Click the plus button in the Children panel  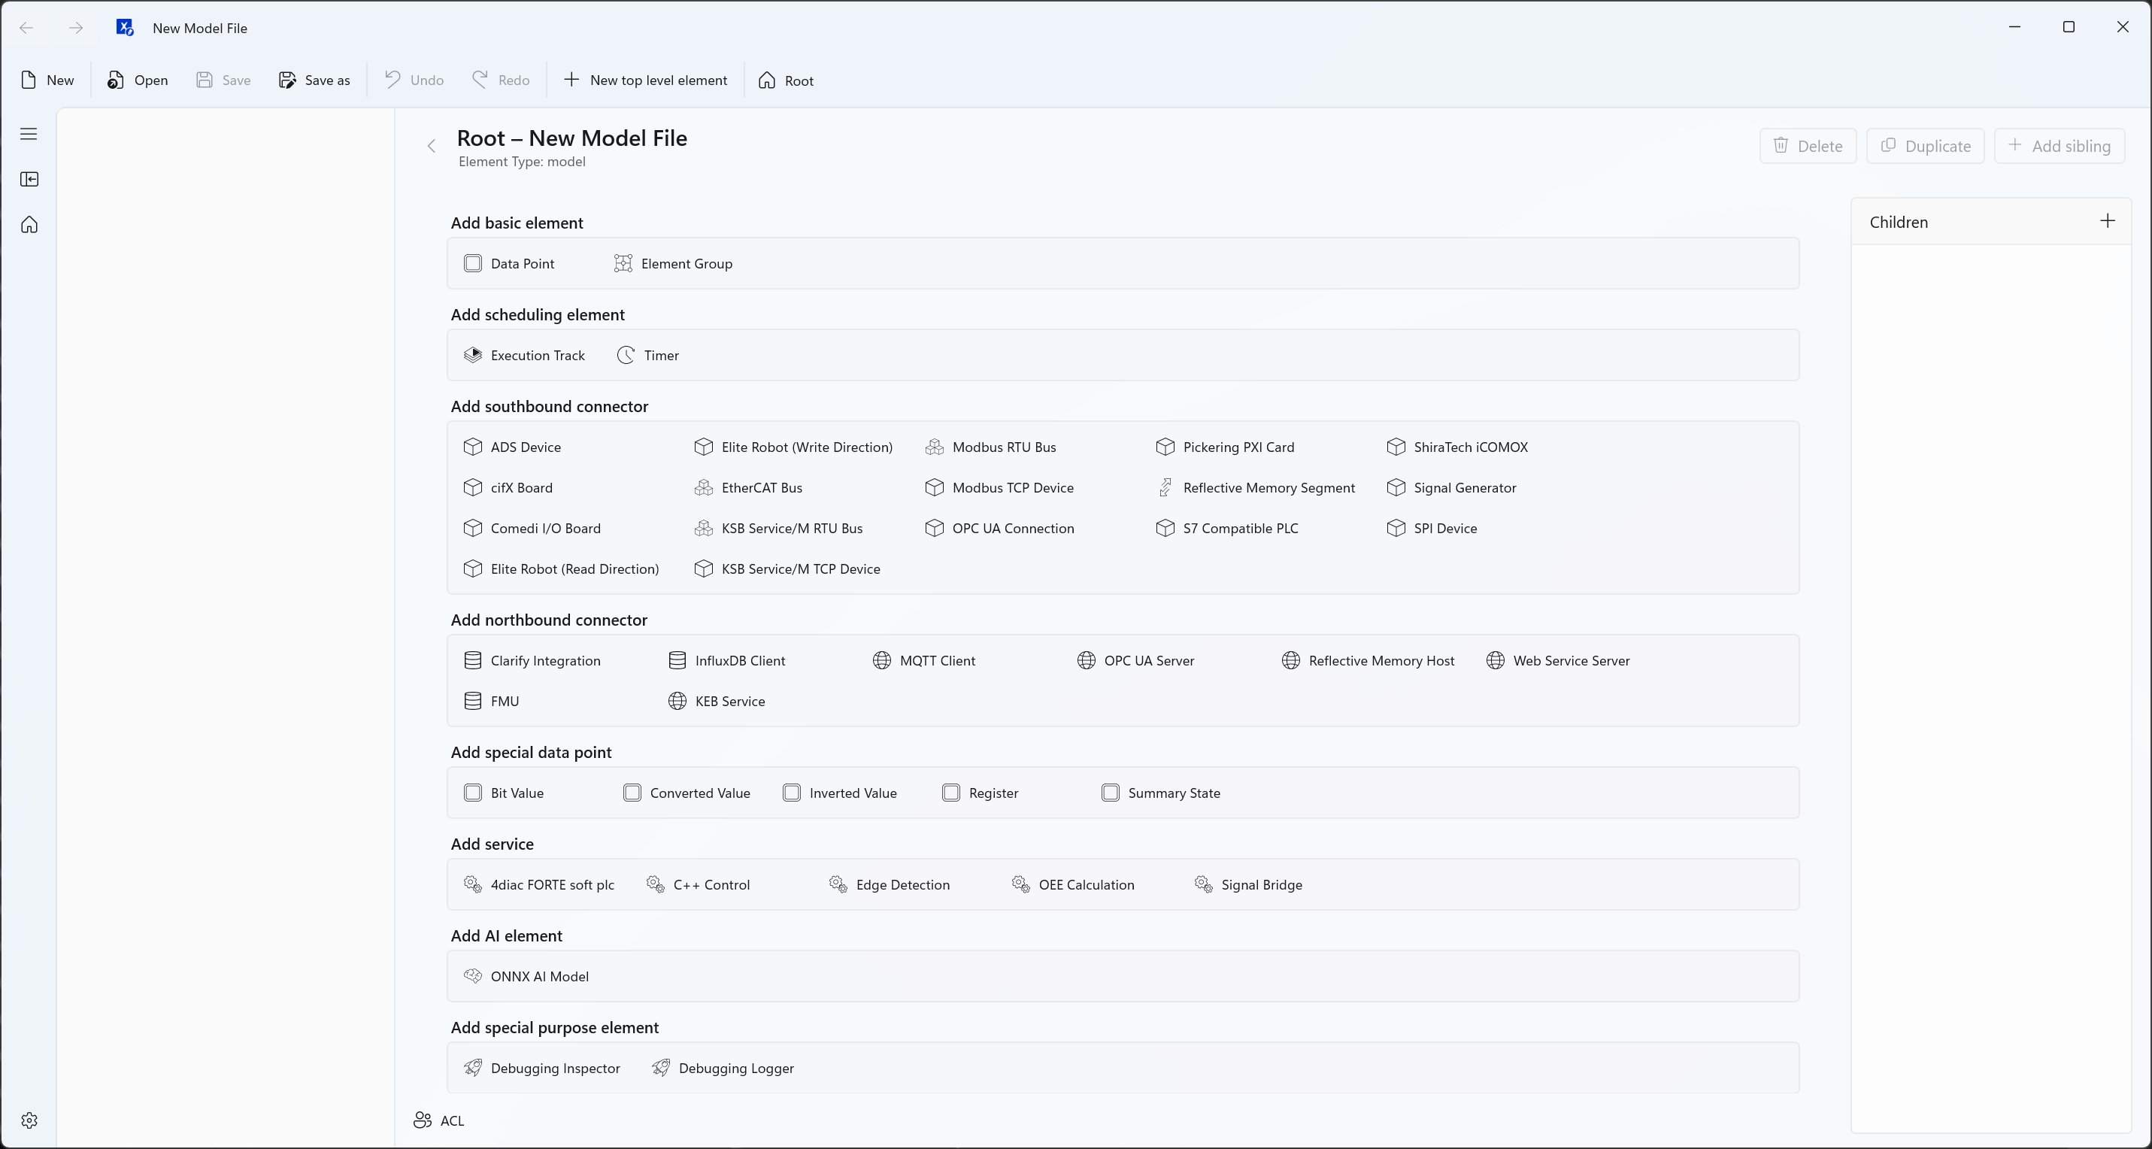click(2107, 220)
